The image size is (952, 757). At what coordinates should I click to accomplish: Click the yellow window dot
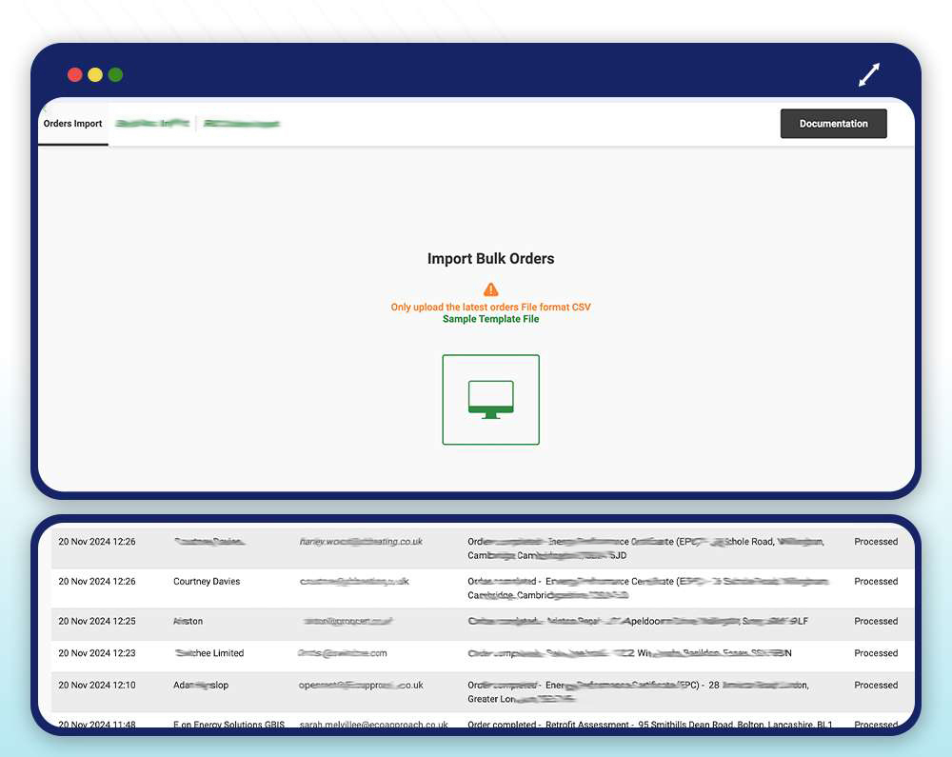click(95, 74)
